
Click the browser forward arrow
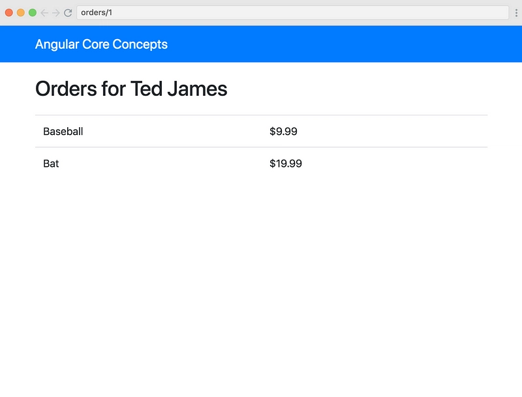pyautogui.click(x=56, y=12)
